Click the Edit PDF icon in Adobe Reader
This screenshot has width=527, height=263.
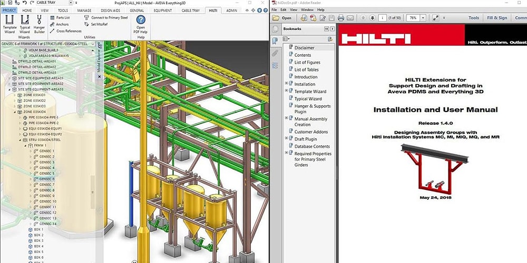pos(323,18)
